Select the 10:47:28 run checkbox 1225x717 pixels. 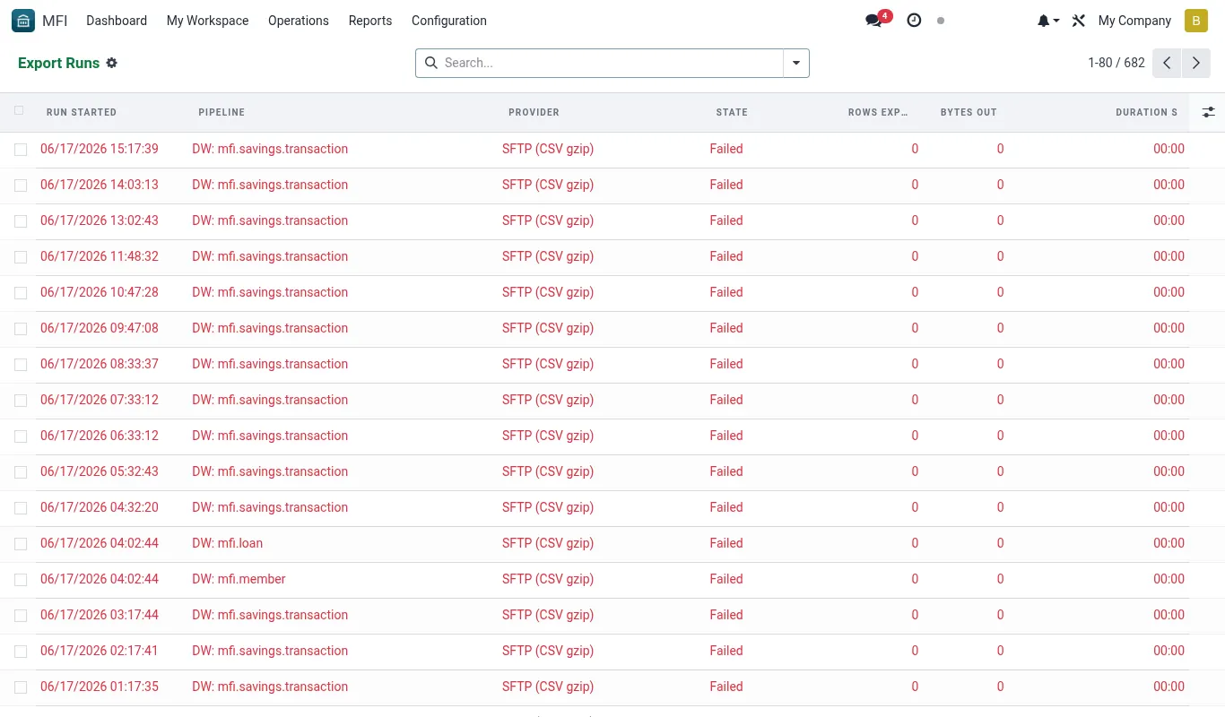point(21,293)
